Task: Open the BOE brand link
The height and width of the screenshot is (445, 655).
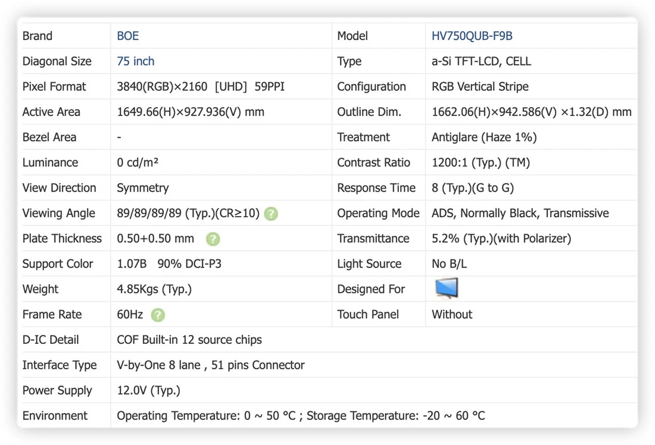Action: pos(127,36)
